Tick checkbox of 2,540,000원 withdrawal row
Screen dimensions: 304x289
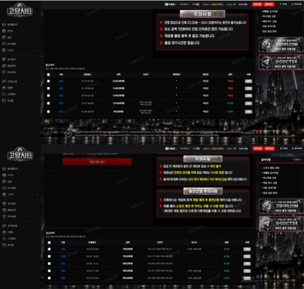tap(49, 81)
